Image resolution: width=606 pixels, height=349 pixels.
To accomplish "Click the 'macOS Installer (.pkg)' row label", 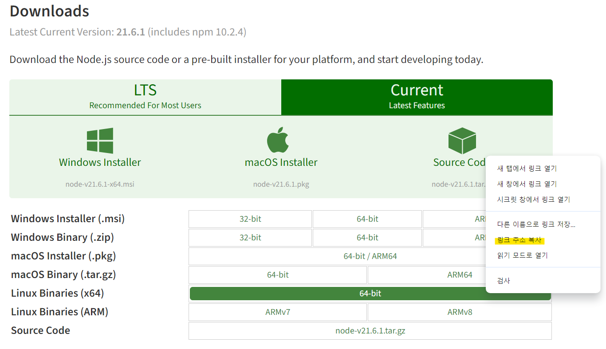I will point(63,256).
